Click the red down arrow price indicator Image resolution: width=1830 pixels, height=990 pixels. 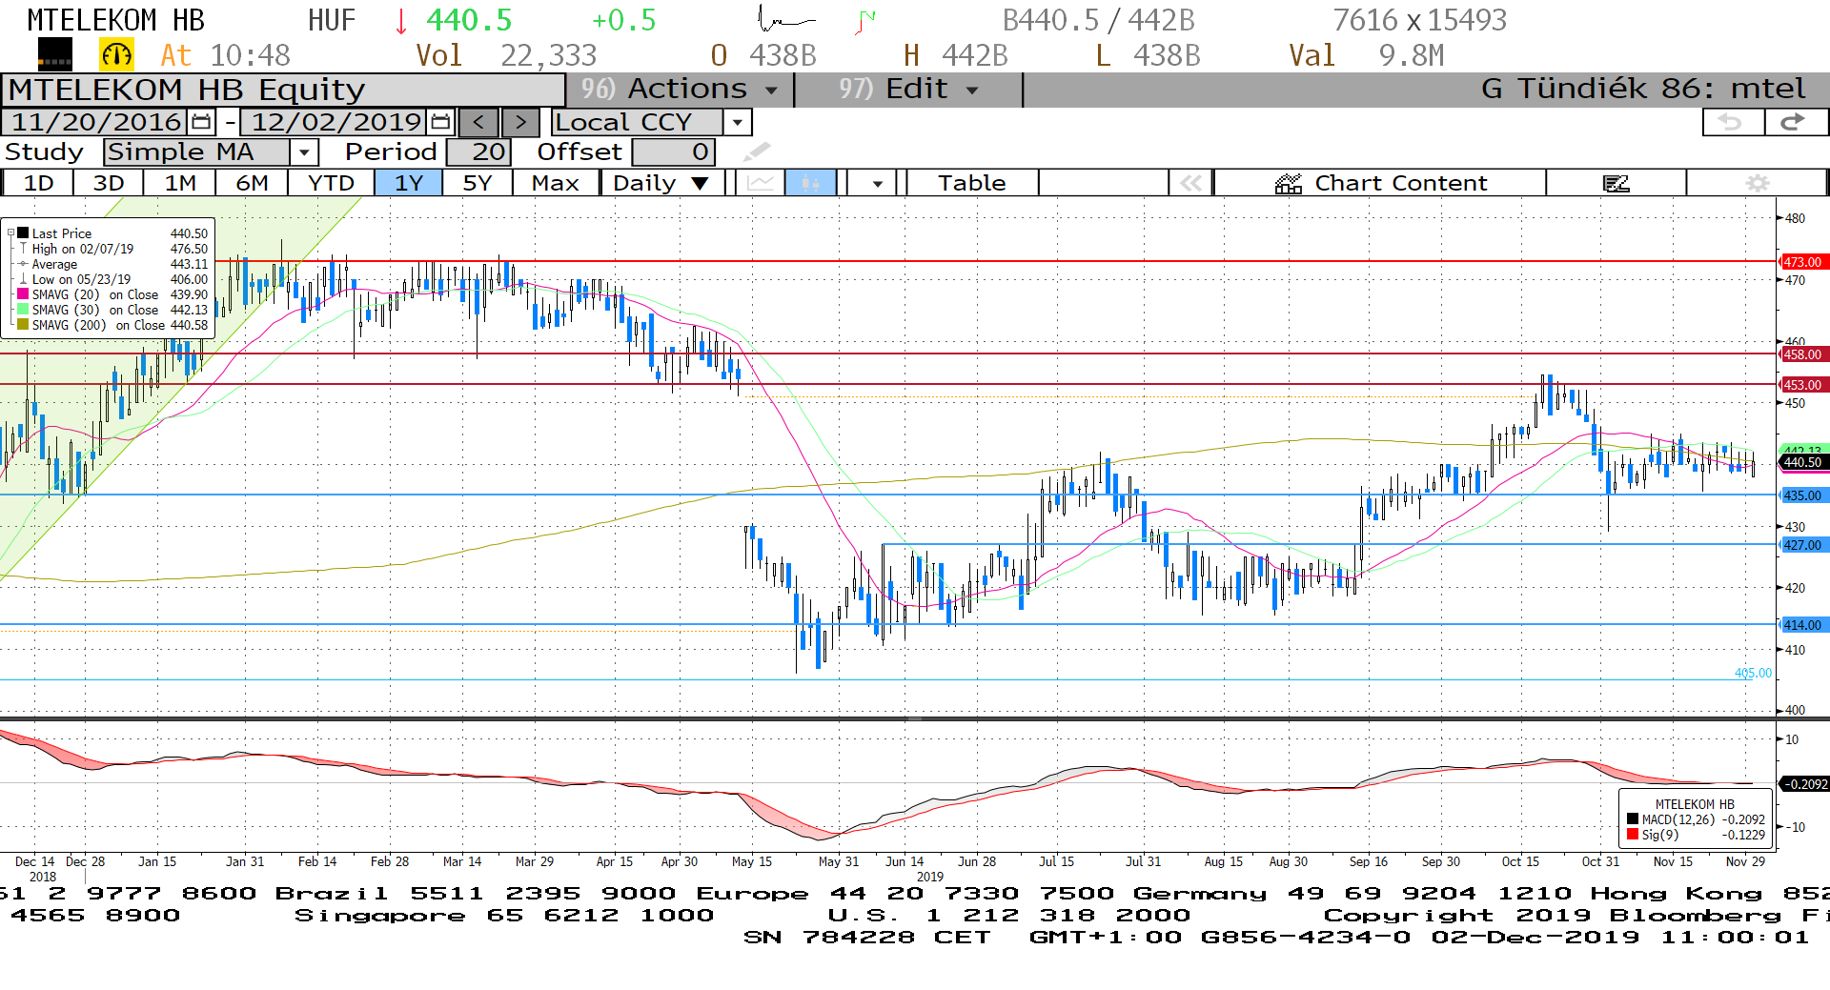point(400,20)
